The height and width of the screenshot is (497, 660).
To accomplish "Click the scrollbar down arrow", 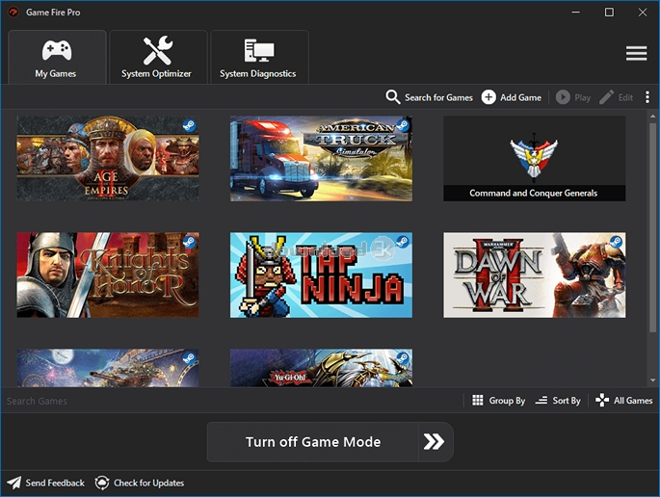I will (x=653, y=380).
